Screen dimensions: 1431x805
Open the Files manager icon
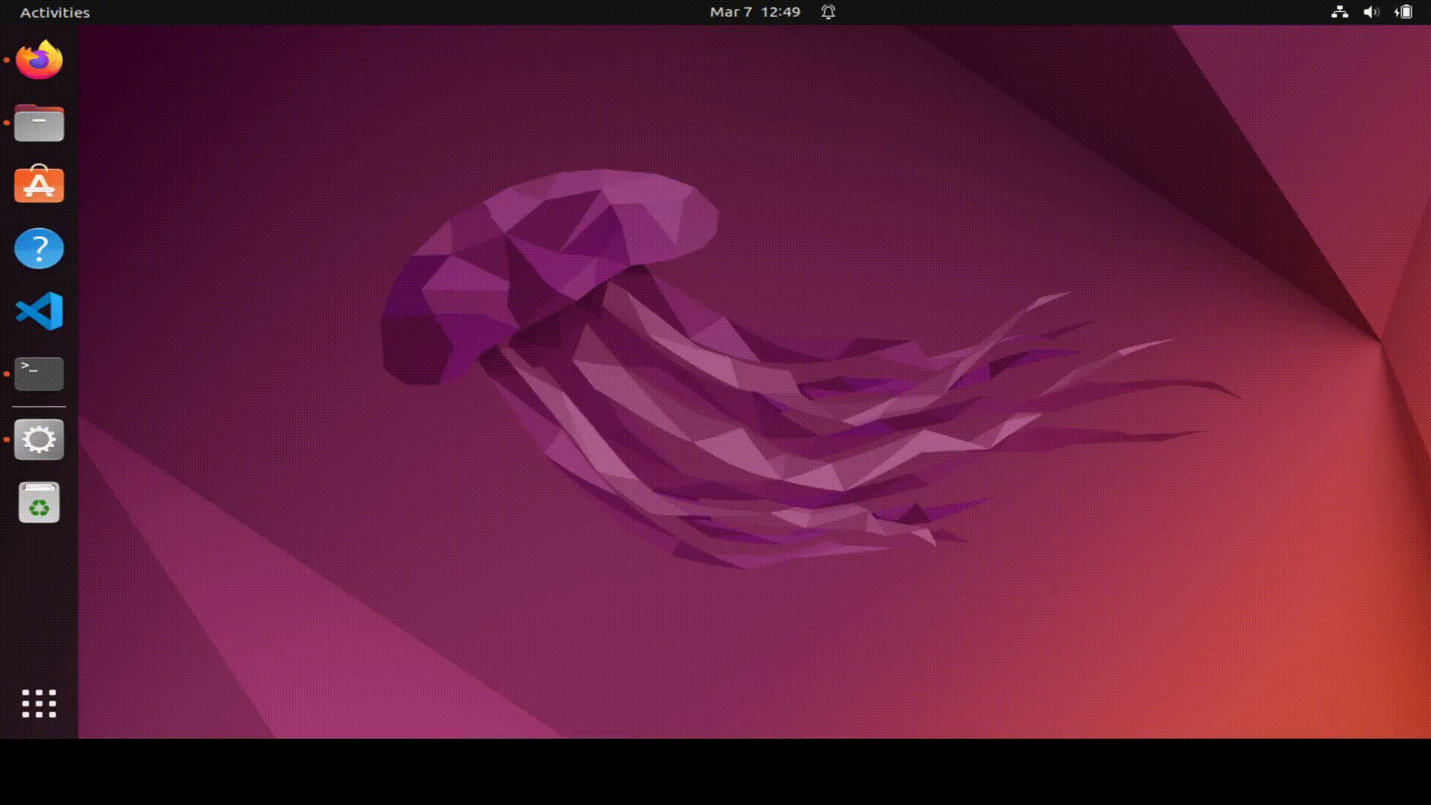[x=39, y=123]
